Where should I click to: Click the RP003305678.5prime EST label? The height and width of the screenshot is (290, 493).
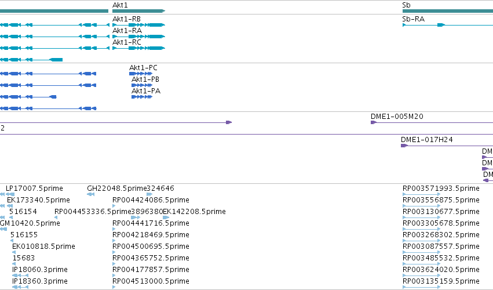[x=441, y=223]
